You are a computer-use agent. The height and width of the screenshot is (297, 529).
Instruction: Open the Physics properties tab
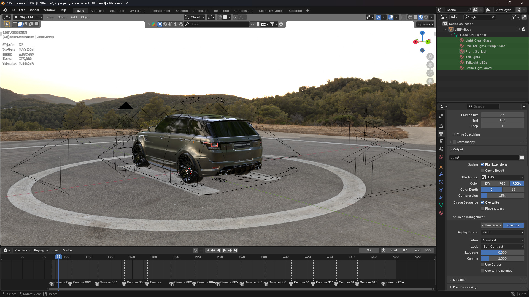pyautogui.click(x=441, y=190)
